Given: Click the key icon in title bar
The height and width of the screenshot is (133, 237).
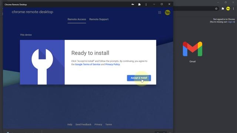Looking at the screenshot, I should (133, 4).
